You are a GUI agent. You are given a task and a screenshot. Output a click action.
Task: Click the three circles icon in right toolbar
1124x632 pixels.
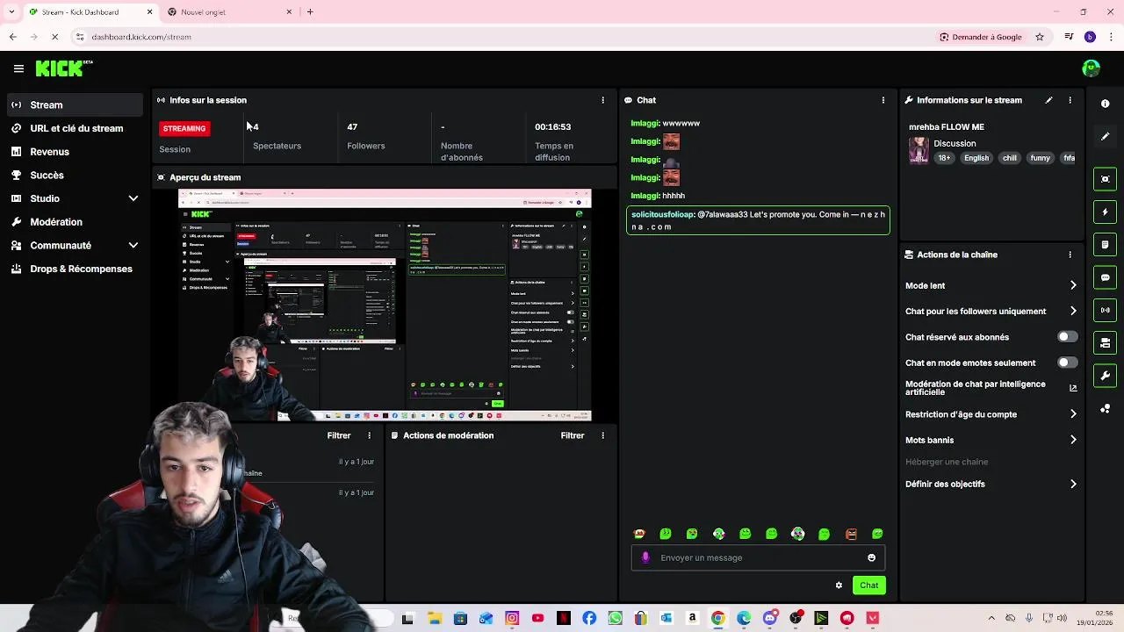pyautogui.click(x=1105, y=409)
